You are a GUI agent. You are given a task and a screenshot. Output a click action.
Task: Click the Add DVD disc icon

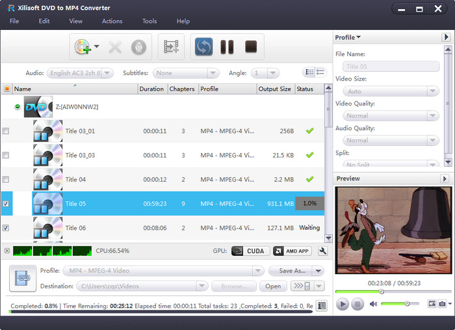tap(83, 47)
